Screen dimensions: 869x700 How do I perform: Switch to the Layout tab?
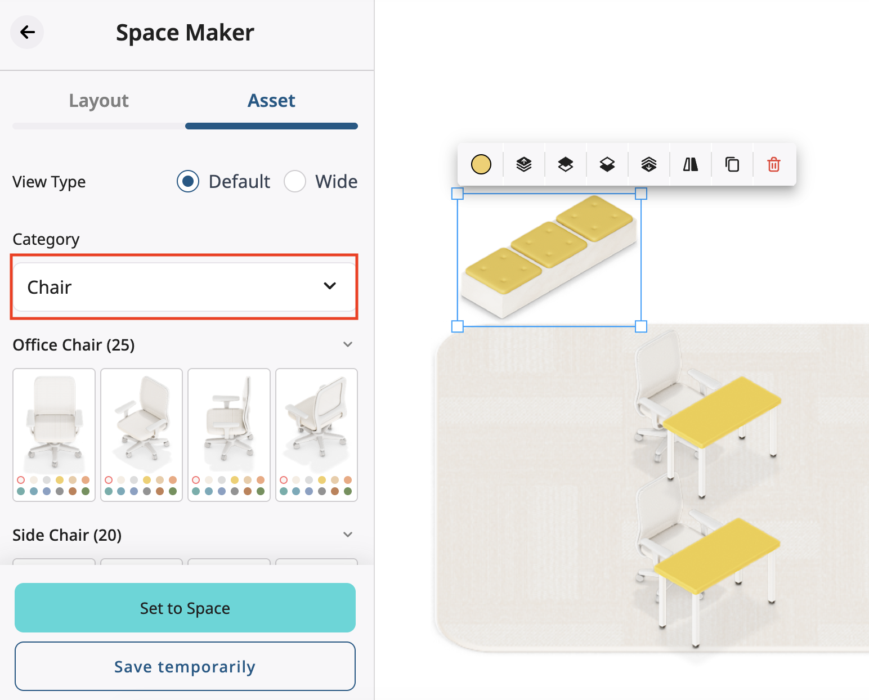tap(98, 100)
